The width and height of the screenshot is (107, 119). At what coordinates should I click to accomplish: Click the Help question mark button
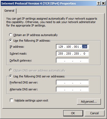pos(99,3)
